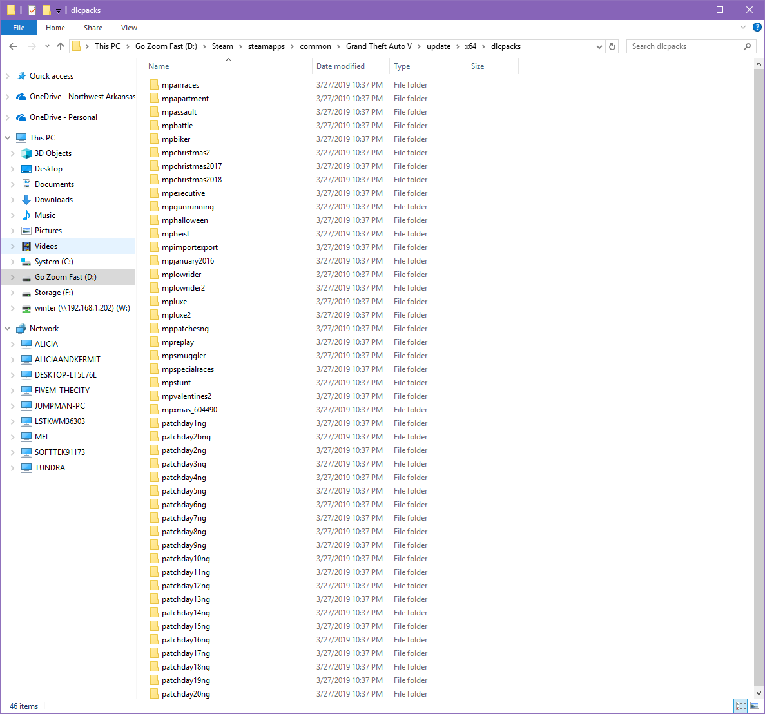This screenshot has width=765, height=714.
Task: Sort by the Date modified column
Action: point(340,66)
